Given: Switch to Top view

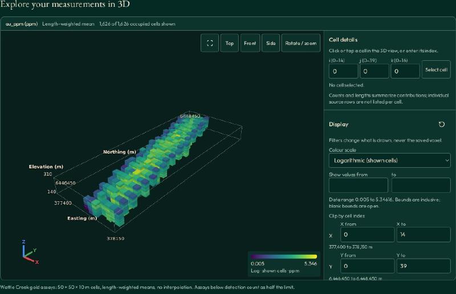Looking at the screenshot, I should [230, 43].
